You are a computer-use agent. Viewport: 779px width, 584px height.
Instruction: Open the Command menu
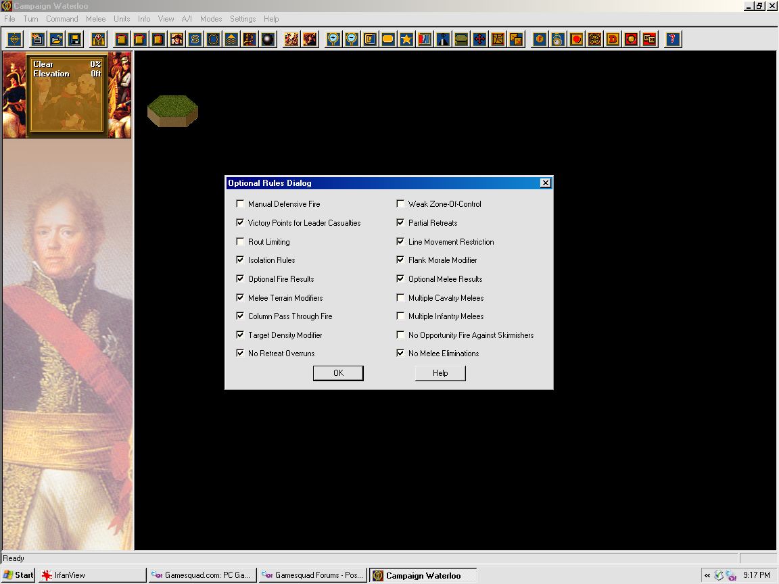pyautogui.click(x=62, y=19)
